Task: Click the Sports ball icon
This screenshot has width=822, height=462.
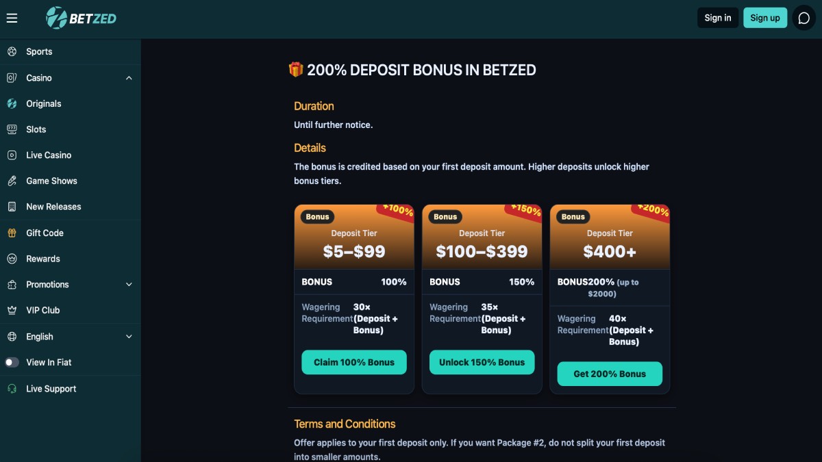Action: [x=12, y=52]
